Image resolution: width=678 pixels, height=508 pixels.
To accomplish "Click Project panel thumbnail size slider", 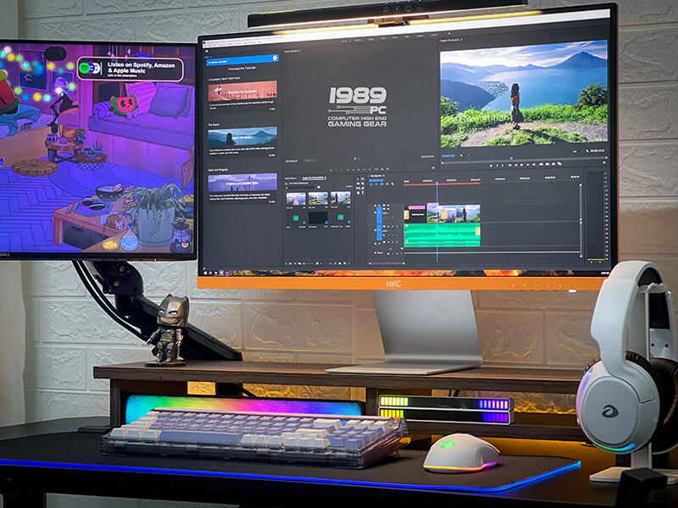I will coord(309,263).
